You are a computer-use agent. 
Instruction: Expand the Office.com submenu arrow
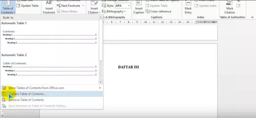point(100,88)
